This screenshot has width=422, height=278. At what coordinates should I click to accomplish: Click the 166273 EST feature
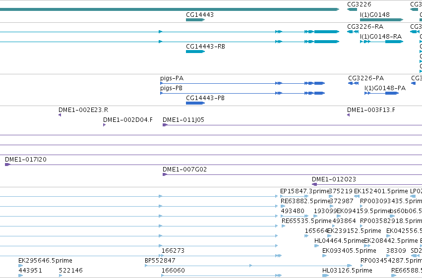(222, 256)
